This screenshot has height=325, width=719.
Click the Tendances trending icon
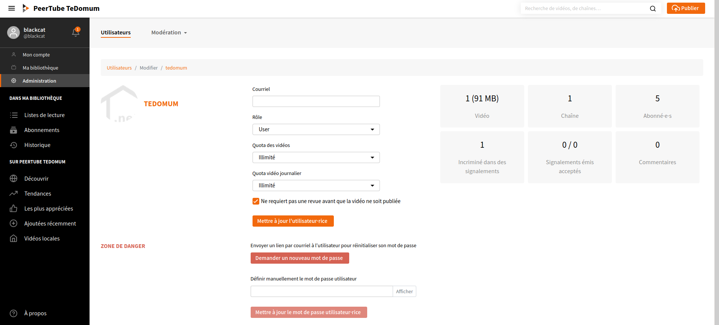tap(13, 194)
